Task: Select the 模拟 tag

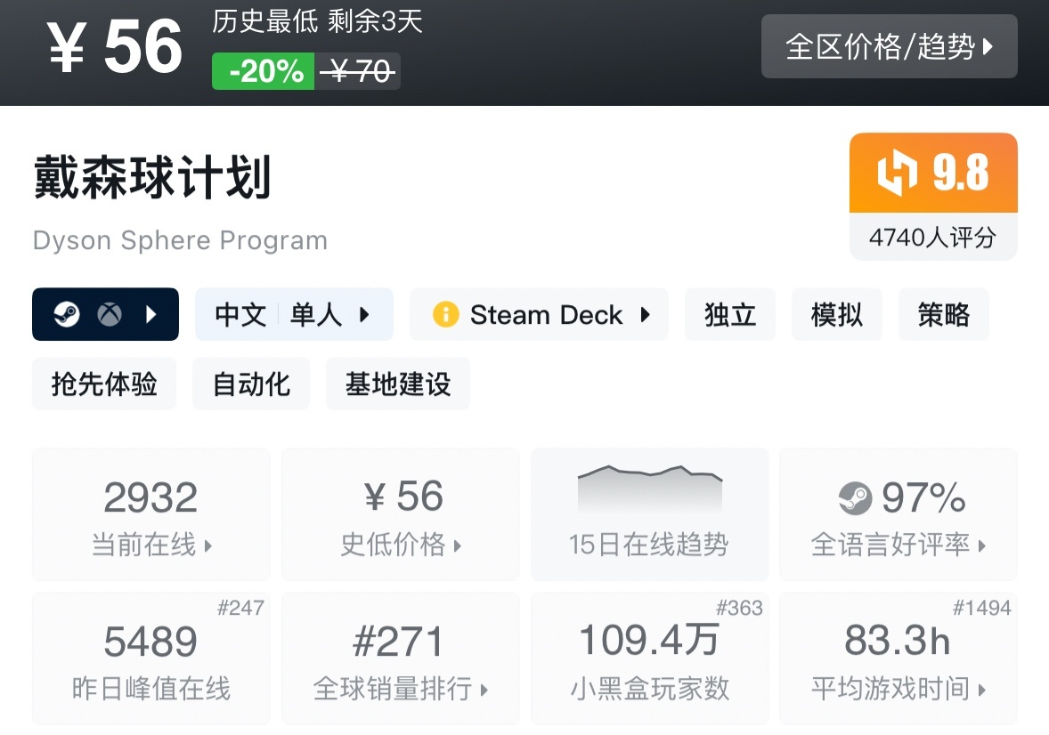Action: pos(836,314)
